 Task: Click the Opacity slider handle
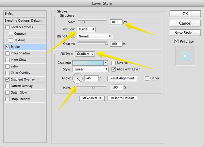(106, 43)
